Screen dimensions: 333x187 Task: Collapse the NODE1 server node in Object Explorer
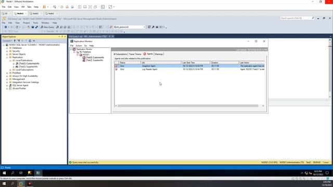pos(4,45)
